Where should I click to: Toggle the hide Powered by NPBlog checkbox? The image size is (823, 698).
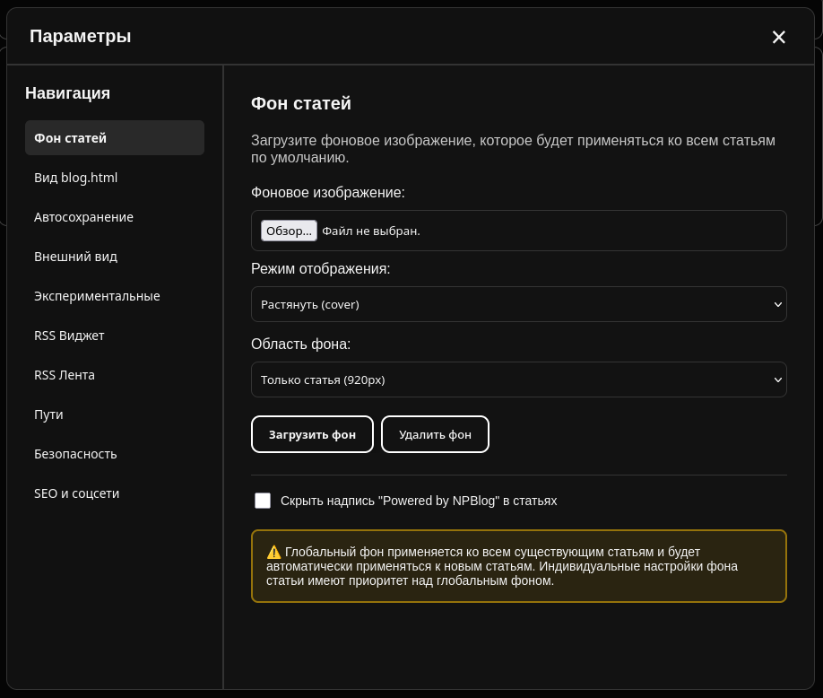263,501
